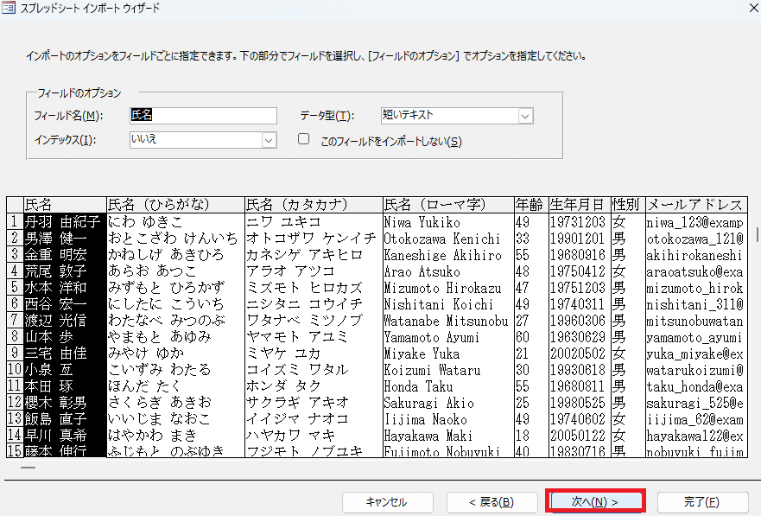The height and width of the screenshot is (516, 761).
Task: Select the 生年月日 column header
Action: pos(580,205)
